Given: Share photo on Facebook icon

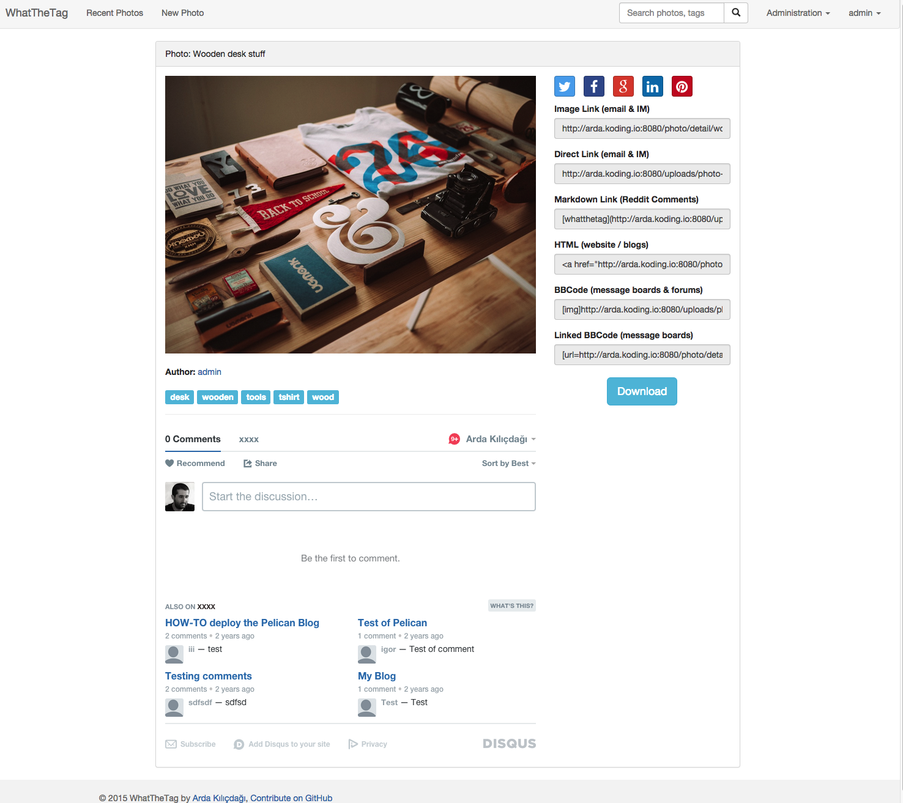Looking at the screenshot, I should click(594, 86).
